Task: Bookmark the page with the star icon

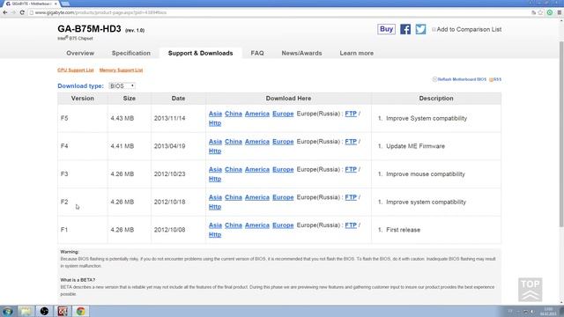Action: [x=540, y=12]
